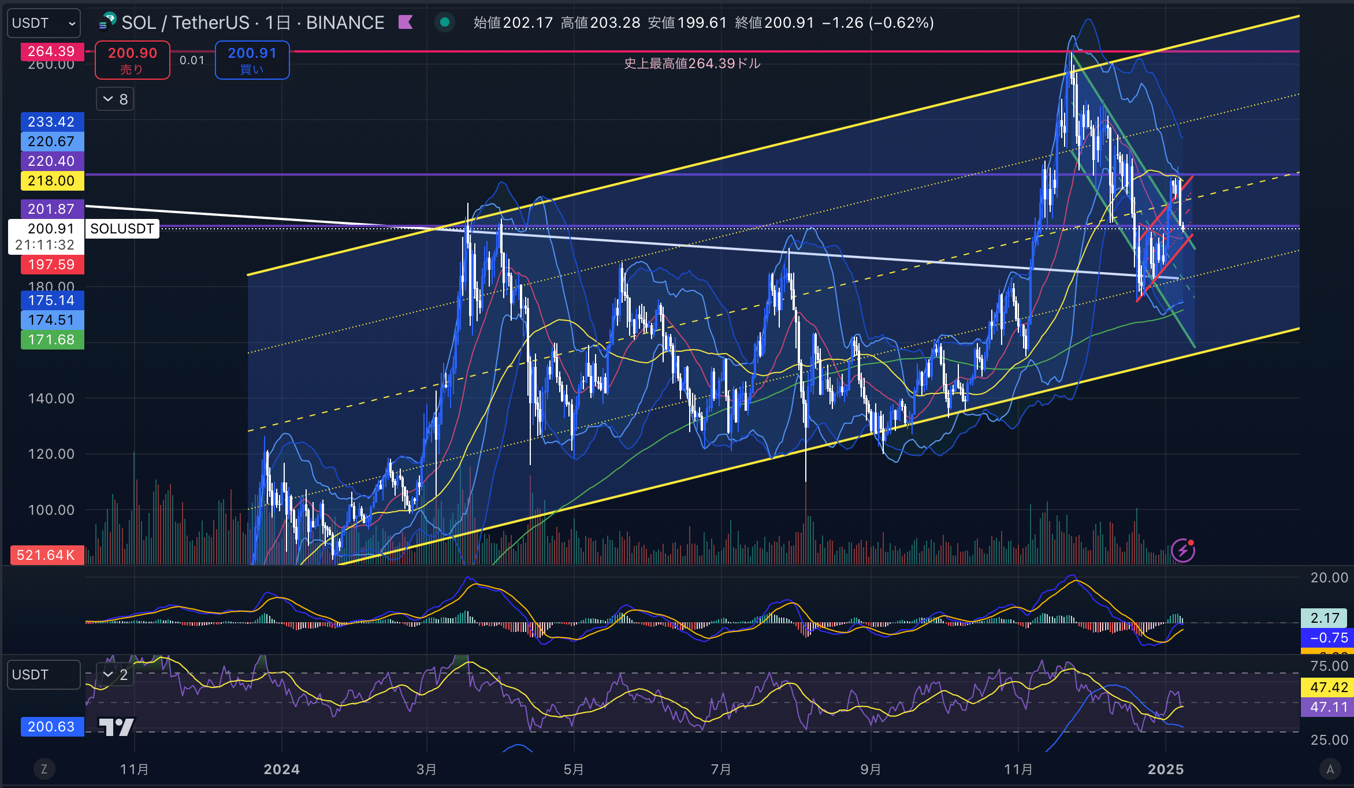Click the 9月 time axis label

click(871, 770)
